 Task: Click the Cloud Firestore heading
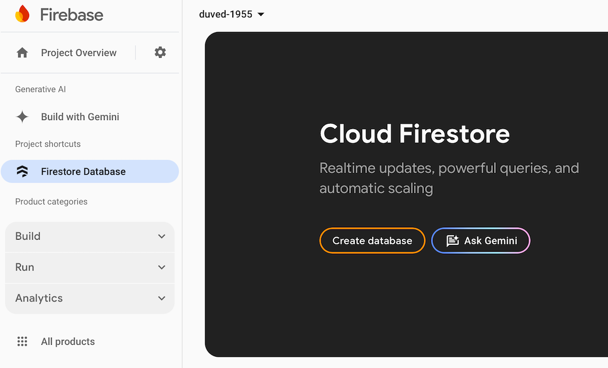(414, 134)
